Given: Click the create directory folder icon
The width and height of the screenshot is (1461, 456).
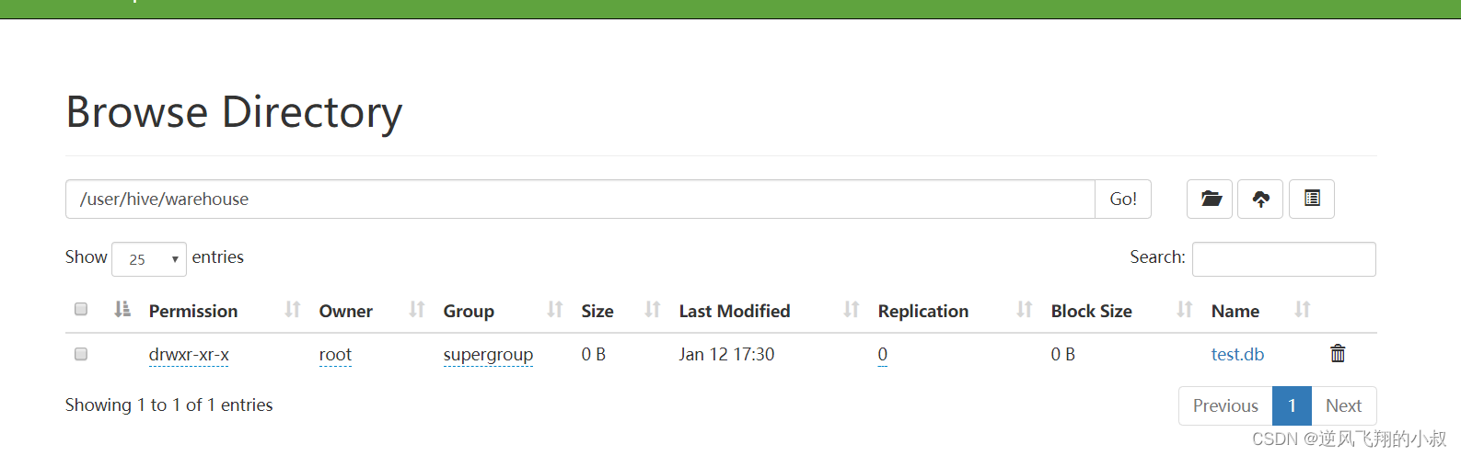Looking at the screenshot, I should 1210,199.
